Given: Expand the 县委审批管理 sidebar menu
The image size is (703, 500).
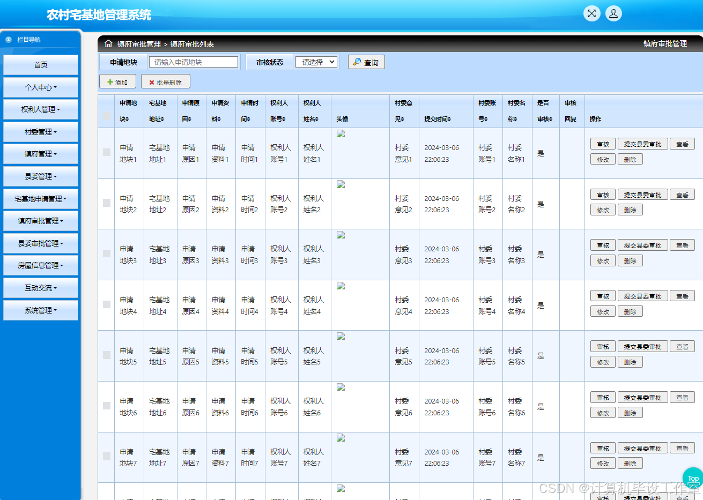Looking at the screenshot, I should click(x=41, y=243).
